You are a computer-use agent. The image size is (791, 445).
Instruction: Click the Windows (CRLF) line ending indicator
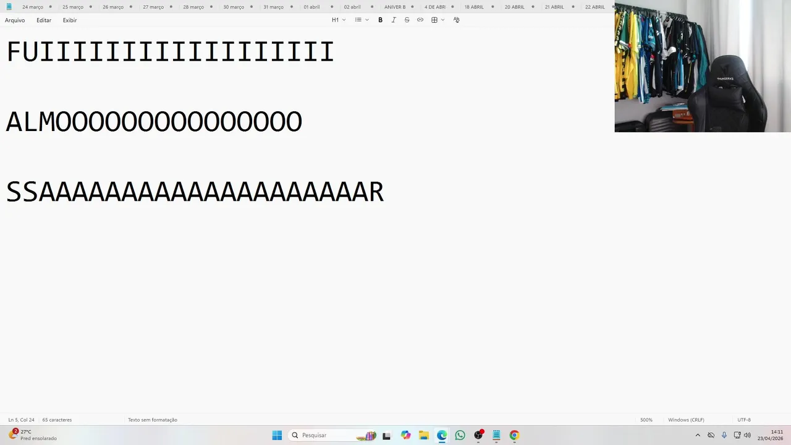coord(686,420)
